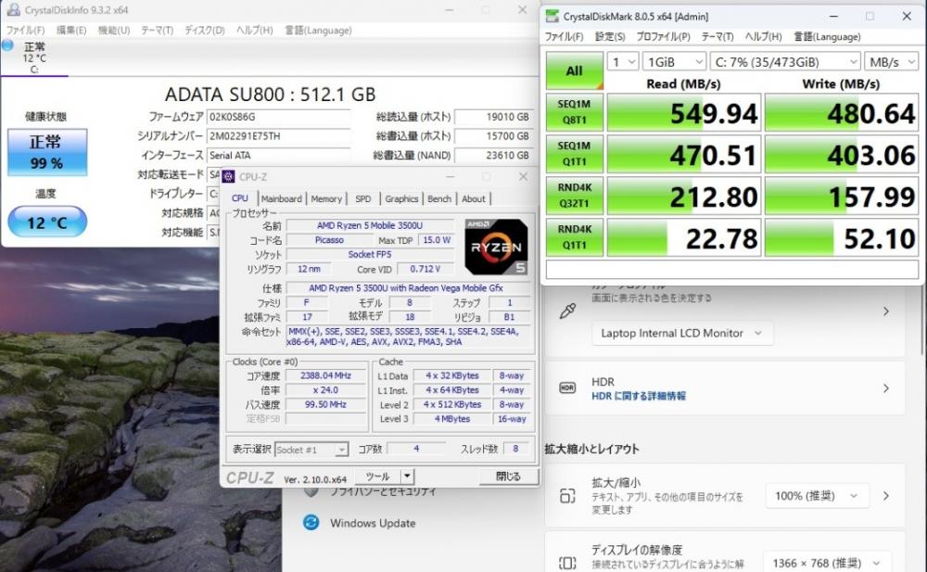The height and width of the screenshot is (572, 927).
Task: Click the firmware field 02K0S86G
Action: [x=278, y=117]
